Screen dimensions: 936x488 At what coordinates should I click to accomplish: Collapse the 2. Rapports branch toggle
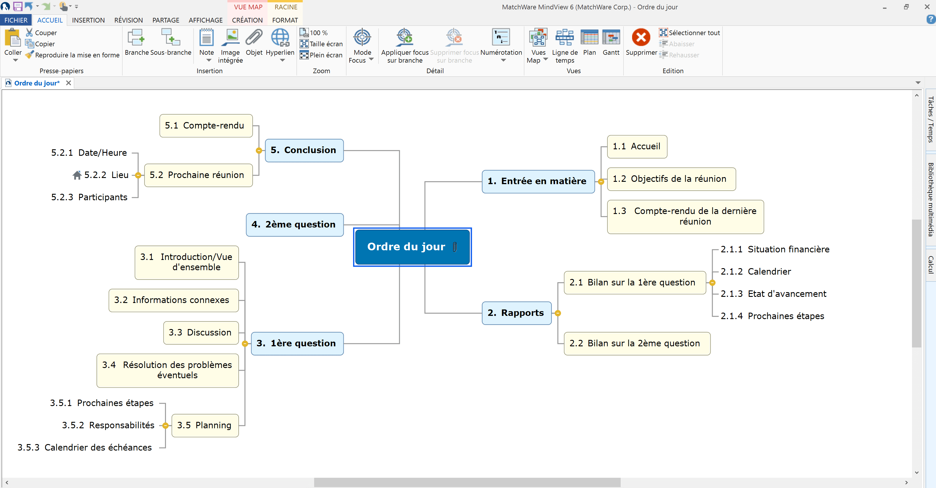point(558,313)
